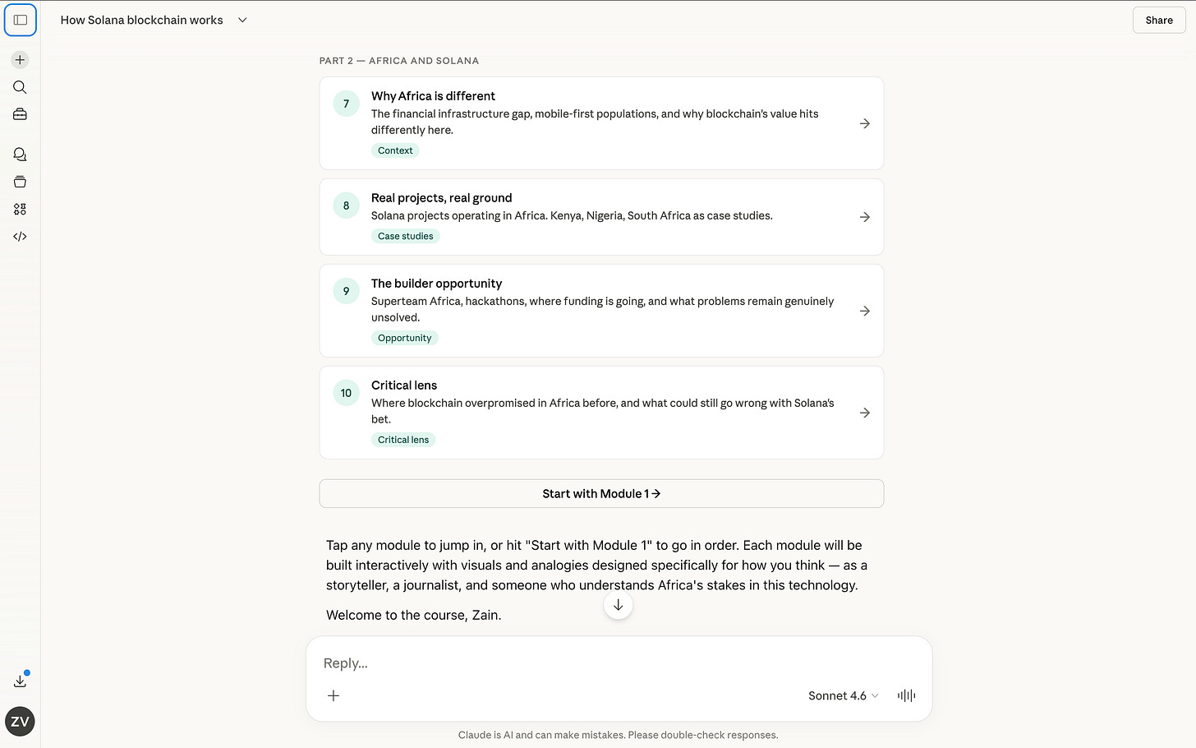Click PART 2 — AFRICA AND SOLANA heading
The height and width of the screenshot is (748, 1196).
[399, 61]
